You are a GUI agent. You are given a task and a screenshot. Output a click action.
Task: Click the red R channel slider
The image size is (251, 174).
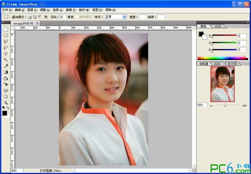(224, 35)
